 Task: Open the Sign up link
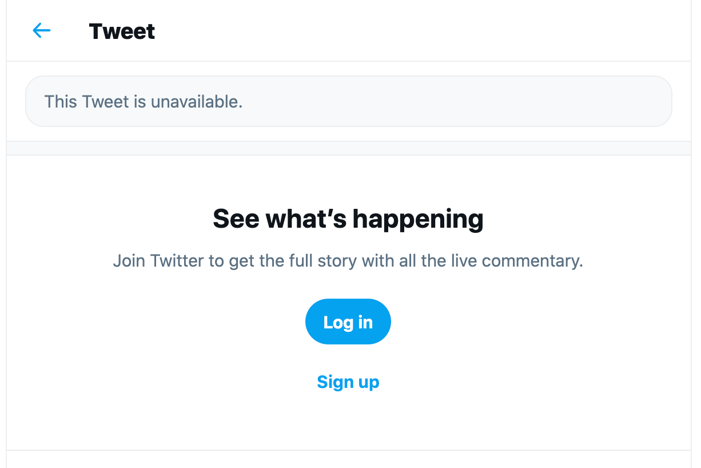[x=348, y=382]
